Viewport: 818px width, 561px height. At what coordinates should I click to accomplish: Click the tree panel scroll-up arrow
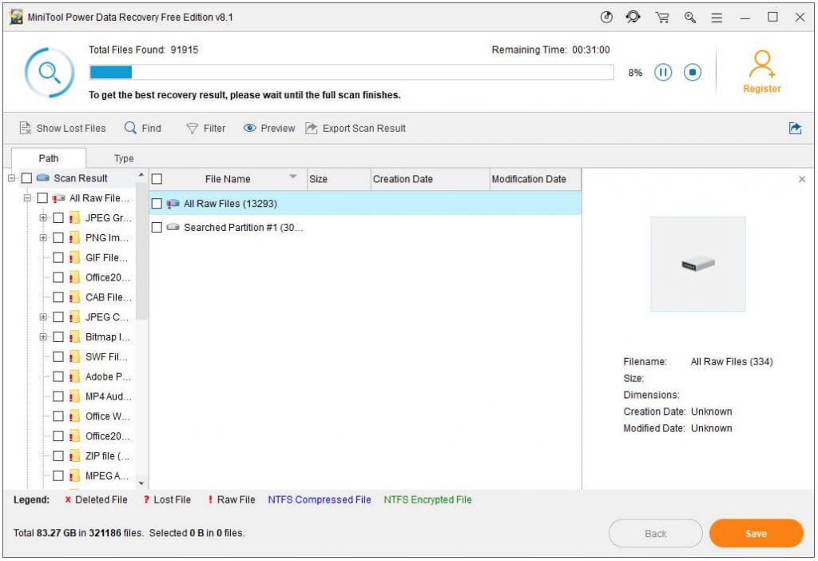[141, 175]
